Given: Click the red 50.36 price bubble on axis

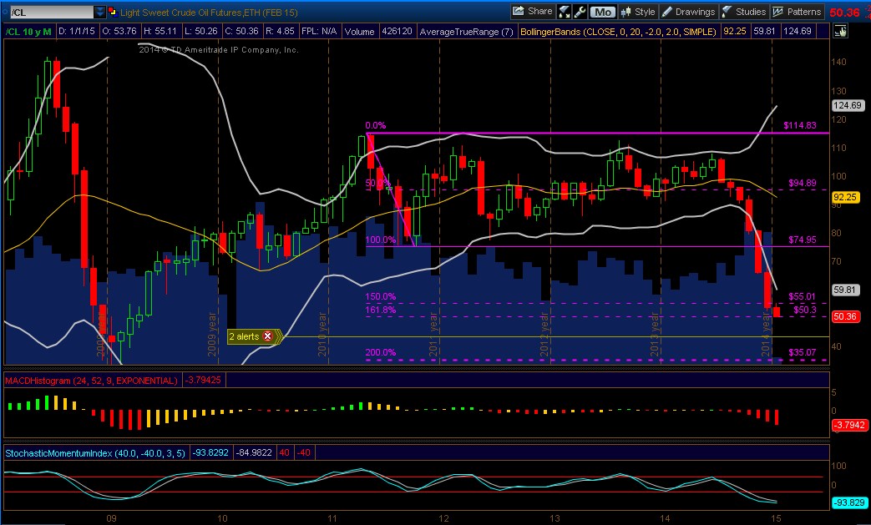Looking at the screenshot, I should 845,316.
